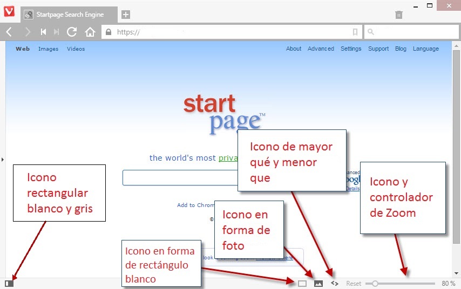461x289 pixels.
Task: Bookmark this page with the bookmark icon
Action: coord(355,32)
